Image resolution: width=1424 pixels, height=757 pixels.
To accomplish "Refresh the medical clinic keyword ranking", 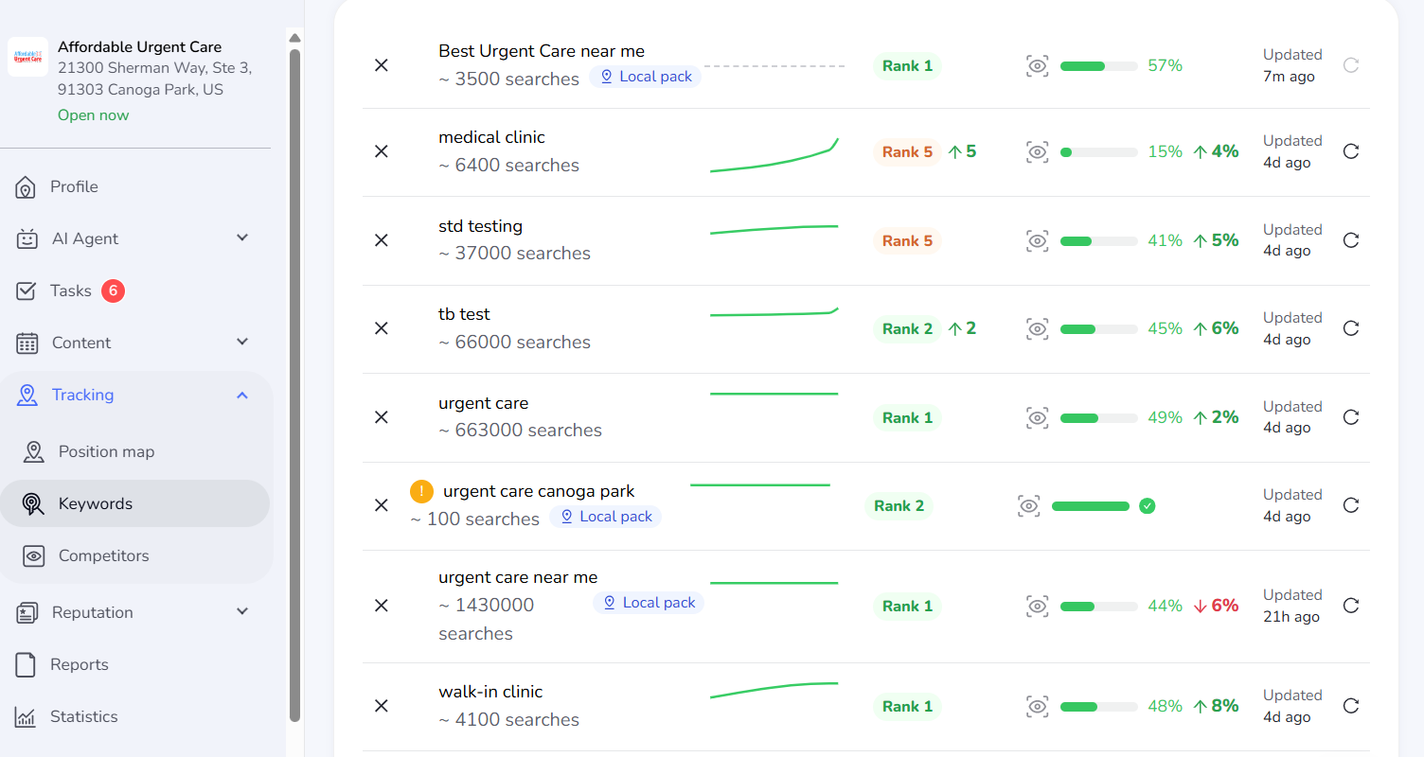I will [1351, 151].
